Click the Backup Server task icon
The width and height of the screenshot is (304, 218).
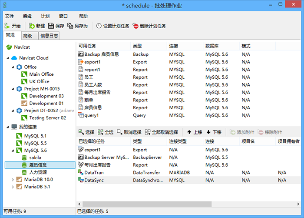(81, 157)
